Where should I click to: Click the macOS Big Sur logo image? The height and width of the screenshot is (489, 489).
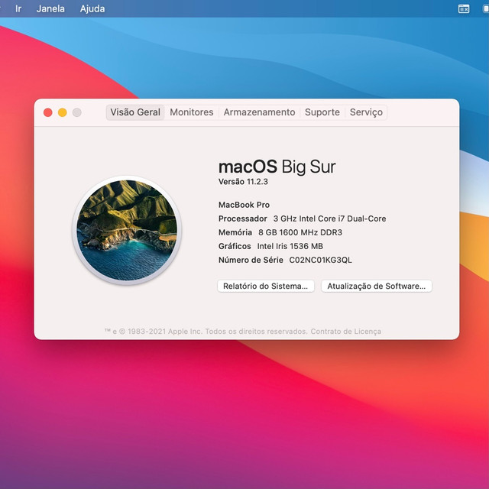pos(127,231)
